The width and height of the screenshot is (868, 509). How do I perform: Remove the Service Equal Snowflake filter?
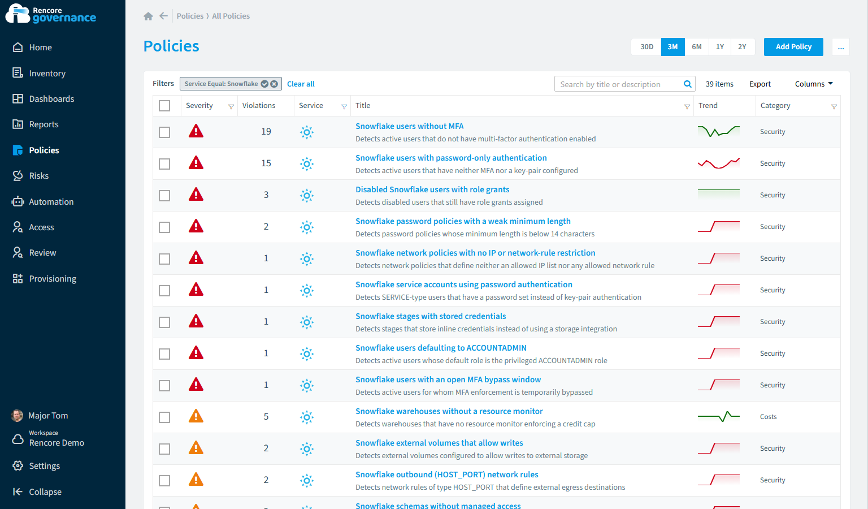pos(274,84)
